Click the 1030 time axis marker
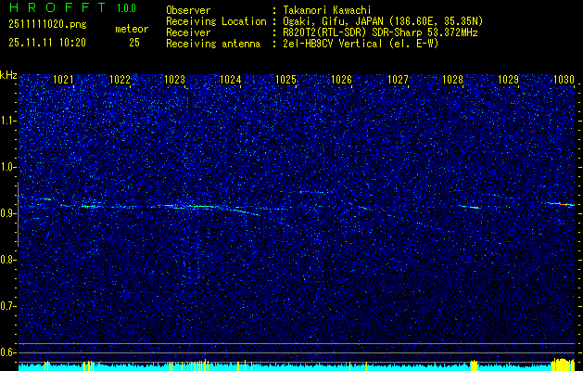 pyautogui.click(x=564, y=79)
